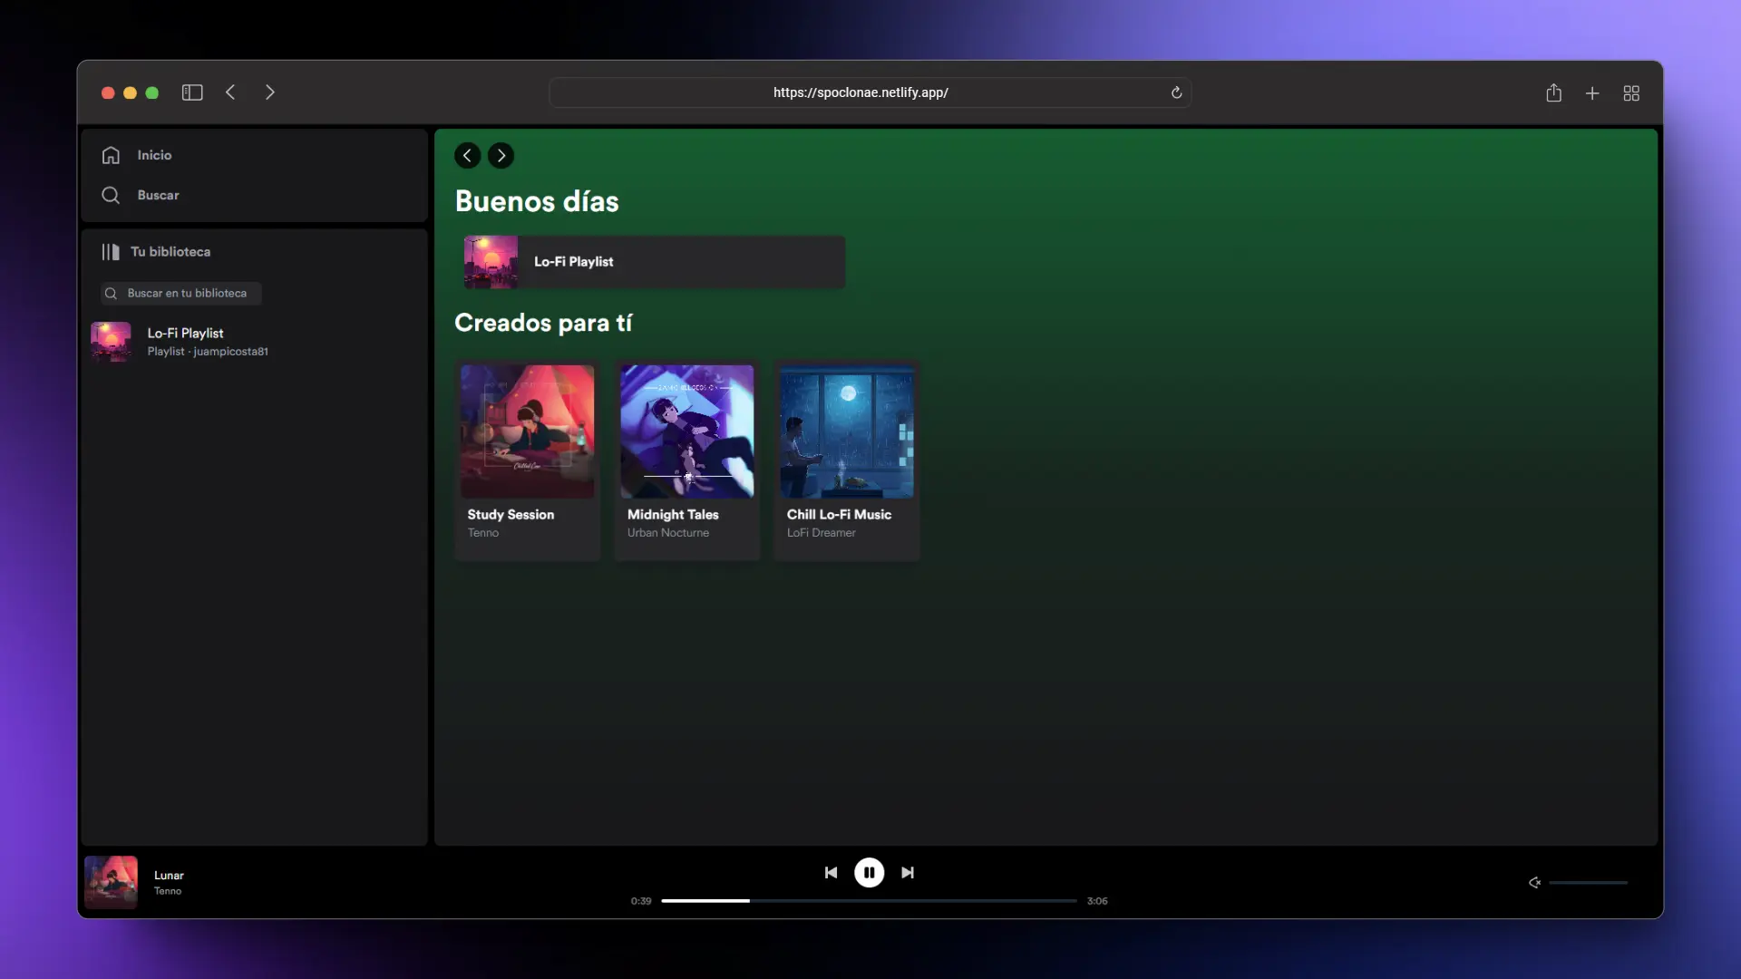Viewport: 1741px width, 979px height.
Task: Open the Study Session album card
Action: coord(527,460)
